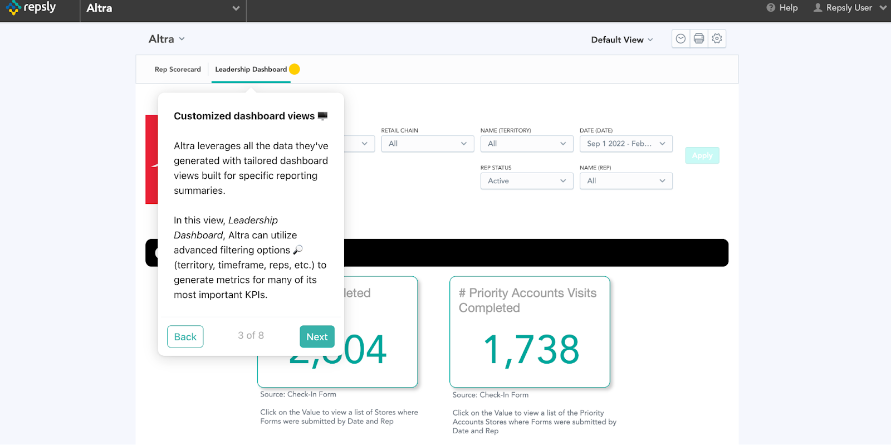Click the Apply filters button
This screenshot has height=445, width=891.
[x=702, y=155]
